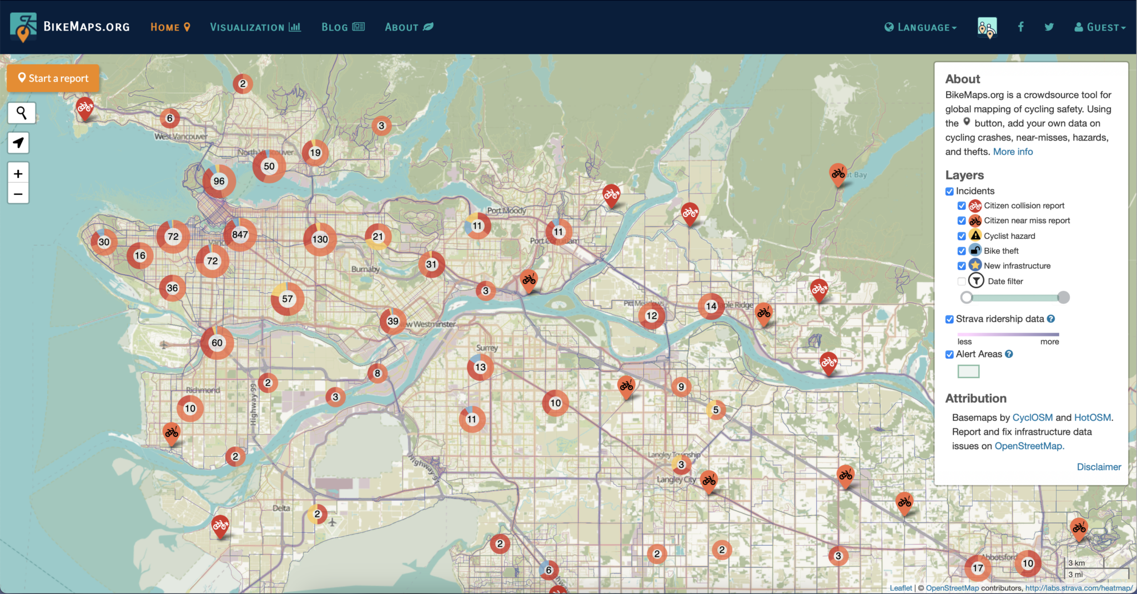Open the Twitter icon link
1137x594 pixels.
tap(1049, 27)
